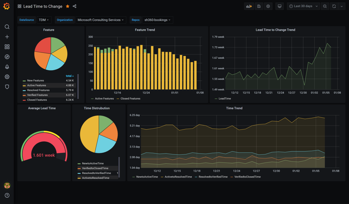This screenshot has width=349, height=204.
Task: Open the user avatar at sidebar bottom
Action: coord(7,186)
